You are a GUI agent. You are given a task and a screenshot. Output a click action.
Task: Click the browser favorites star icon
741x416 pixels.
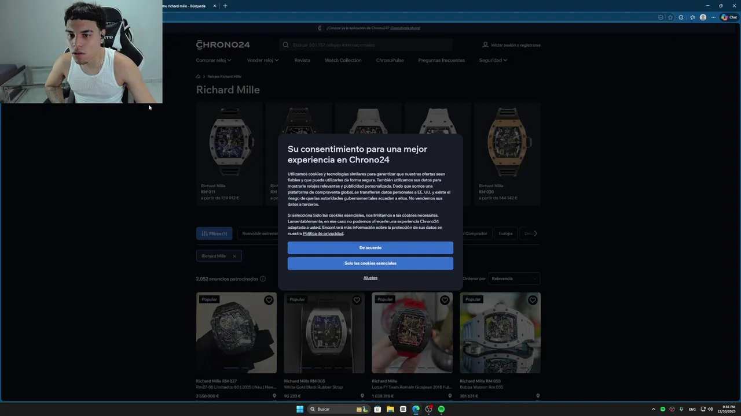click(670, 17)
